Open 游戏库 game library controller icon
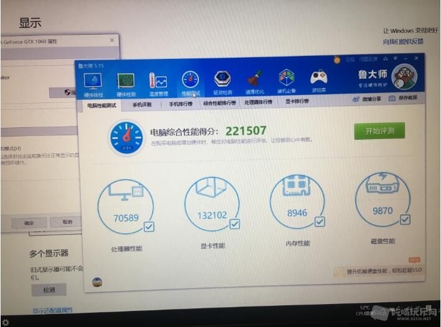 318,81
